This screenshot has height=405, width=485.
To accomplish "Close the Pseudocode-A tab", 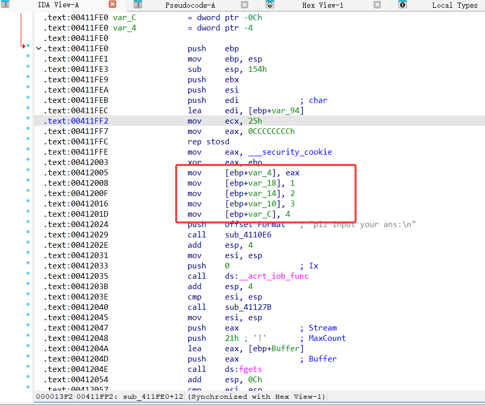I will point(245,4).
